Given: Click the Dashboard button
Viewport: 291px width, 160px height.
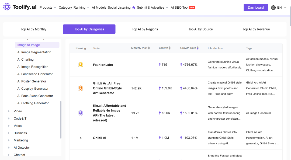Looking at the screenshot, I should click(x=255, y=8).
